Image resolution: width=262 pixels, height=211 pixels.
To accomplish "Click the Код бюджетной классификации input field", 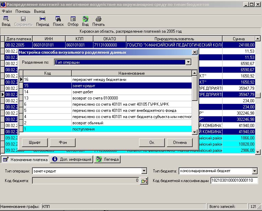I will coord(234,181).
